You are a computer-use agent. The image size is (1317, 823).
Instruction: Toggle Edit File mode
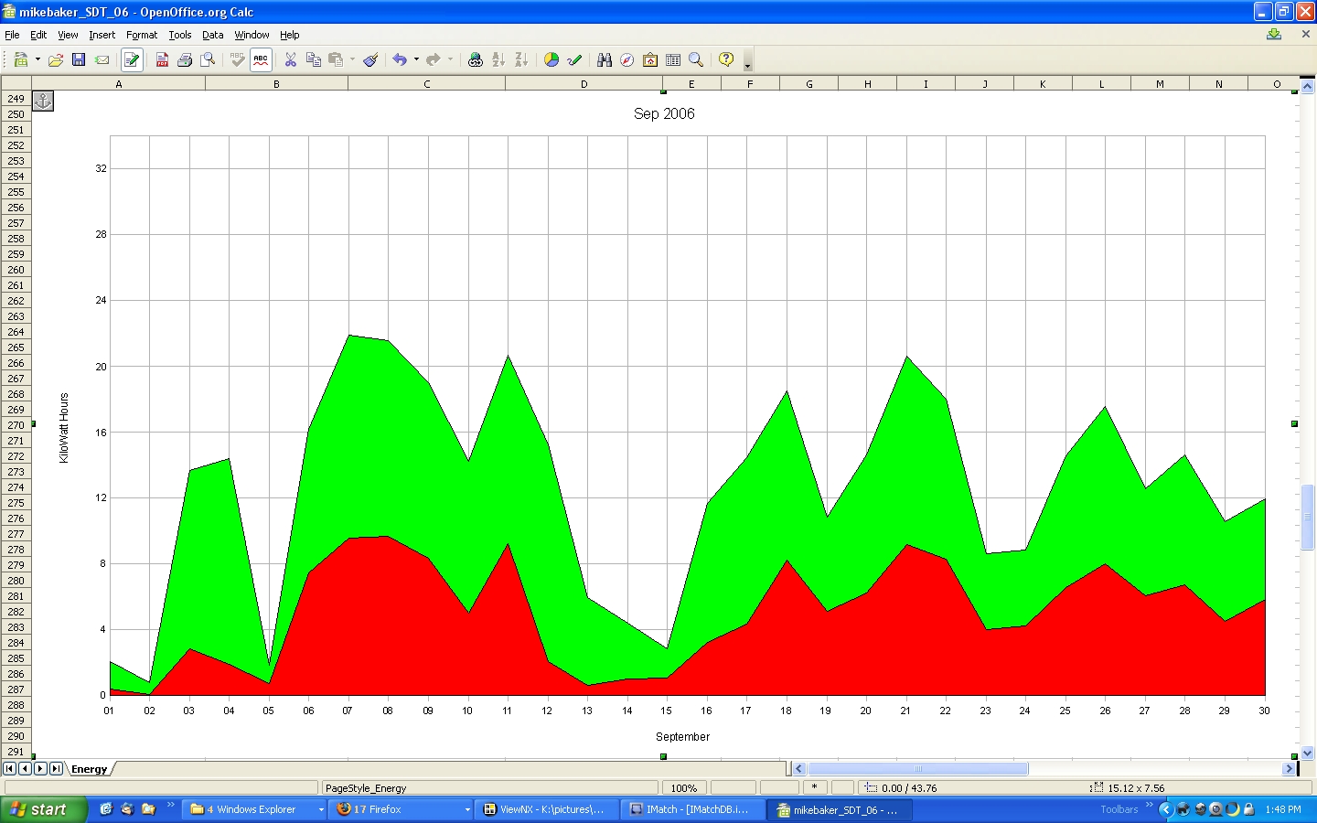pyautogui.click(x=132, y=59)
